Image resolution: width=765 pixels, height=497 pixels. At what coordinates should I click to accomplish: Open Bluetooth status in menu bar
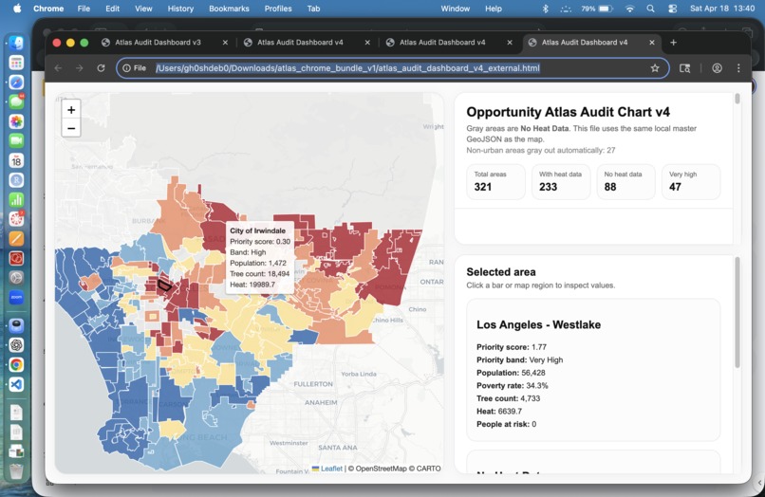[546, 9]
